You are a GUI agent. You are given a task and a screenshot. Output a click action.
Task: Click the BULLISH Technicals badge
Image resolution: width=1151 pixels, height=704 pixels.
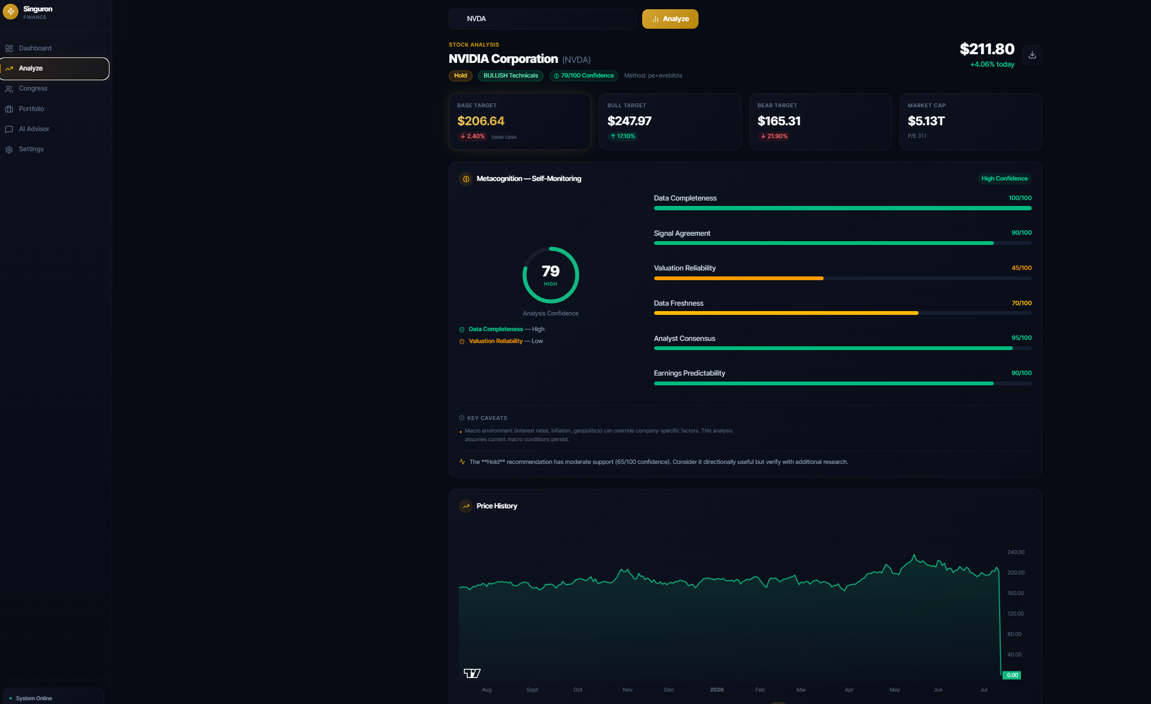[510, 76]
